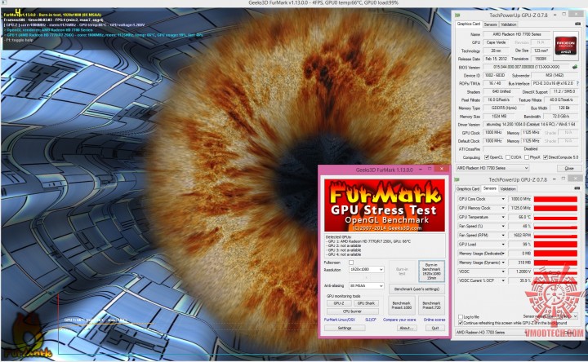Screen dimensions: 588x362
Task: Click the camera screenshot icon in GPU-Z Sensors window
Action: point(577,188)
